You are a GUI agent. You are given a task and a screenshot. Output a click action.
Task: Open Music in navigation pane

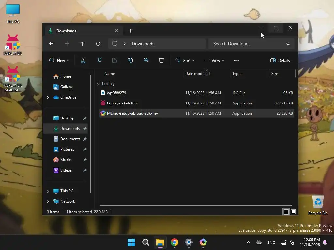tap(65, 160)
